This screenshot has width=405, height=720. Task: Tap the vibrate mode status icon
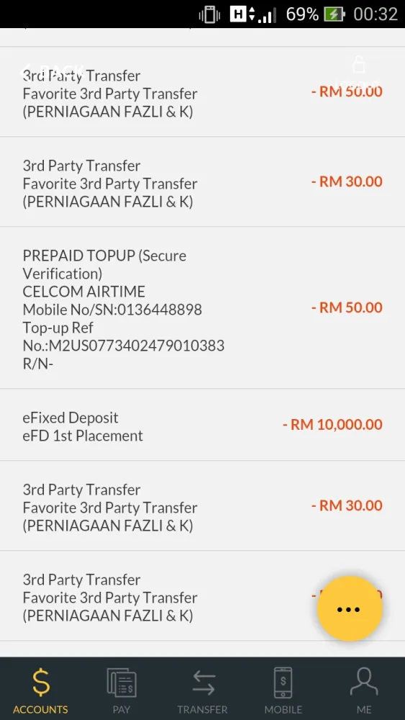209,14
